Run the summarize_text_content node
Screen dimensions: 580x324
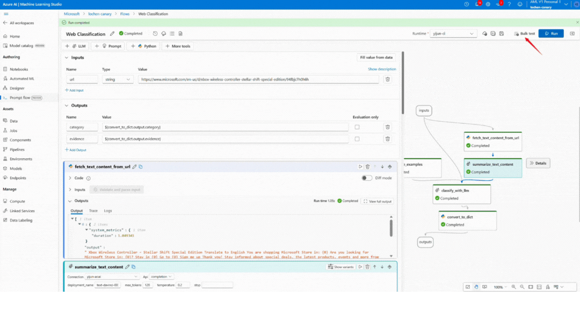click(360, 267)
